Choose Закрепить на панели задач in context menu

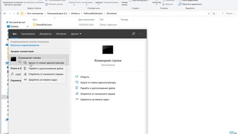click(44, 80)
